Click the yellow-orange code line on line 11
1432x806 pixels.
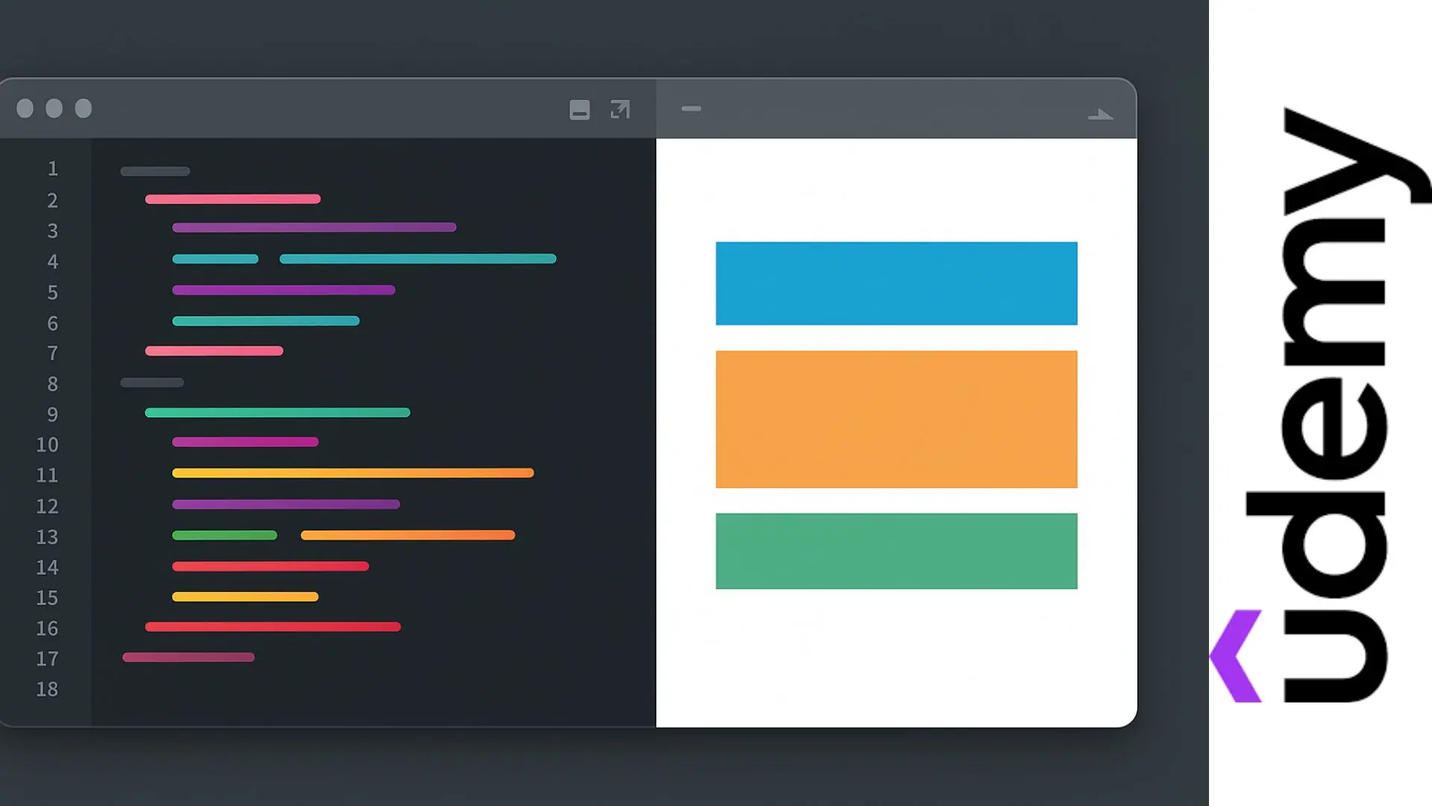point(353,472)
